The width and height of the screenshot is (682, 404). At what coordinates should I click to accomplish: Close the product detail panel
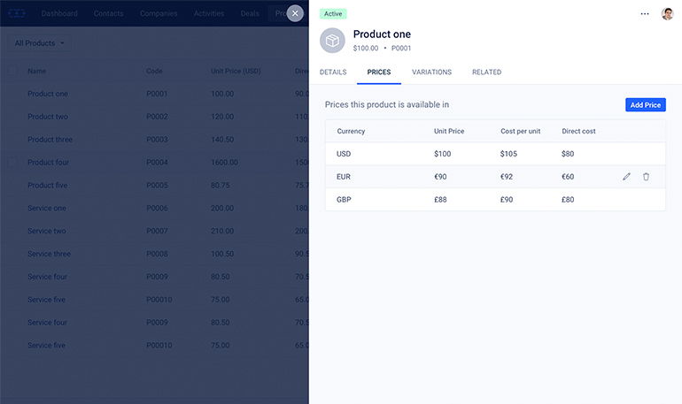295,13
